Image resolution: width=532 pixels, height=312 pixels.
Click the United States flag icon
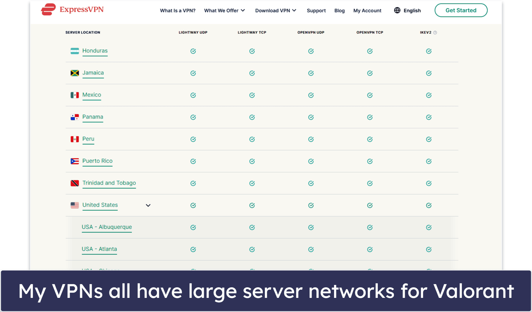point(75,205)
